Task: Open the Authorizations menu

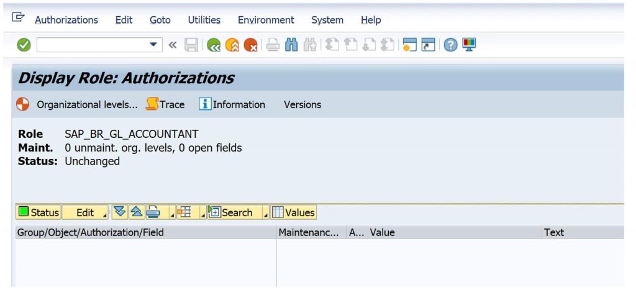Action: (x=66, y=20)
